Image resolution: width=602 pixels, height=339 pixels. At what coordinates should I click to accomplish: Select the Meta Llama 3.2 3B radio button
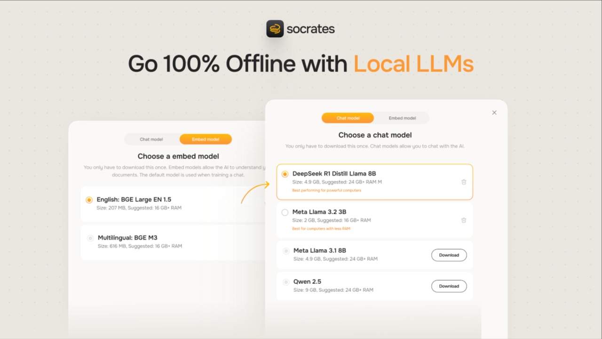pyautogui.click(x=285, y=212)
